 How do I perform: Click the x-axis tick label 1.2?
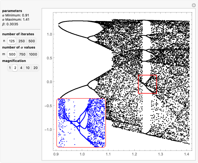pos(134,154)
